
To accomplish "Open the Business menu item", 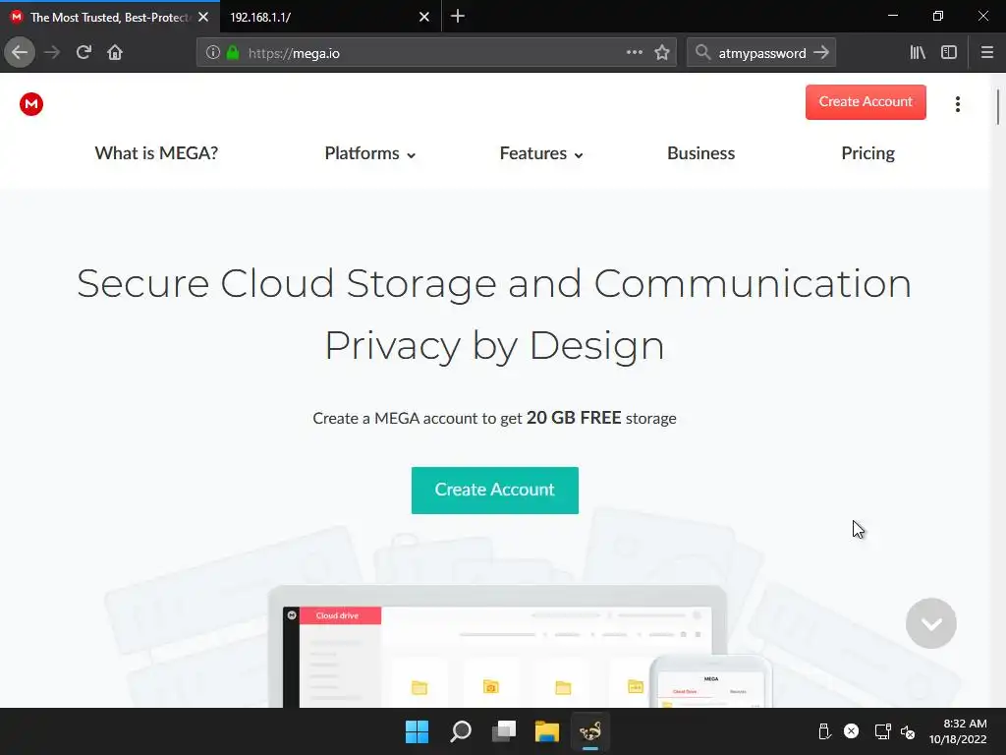I will [700, 153].
